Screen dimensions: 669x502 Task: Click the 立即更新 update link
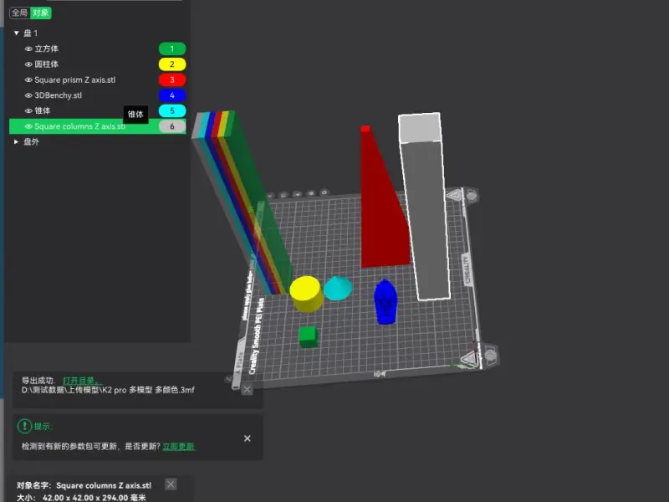(178, 447)
